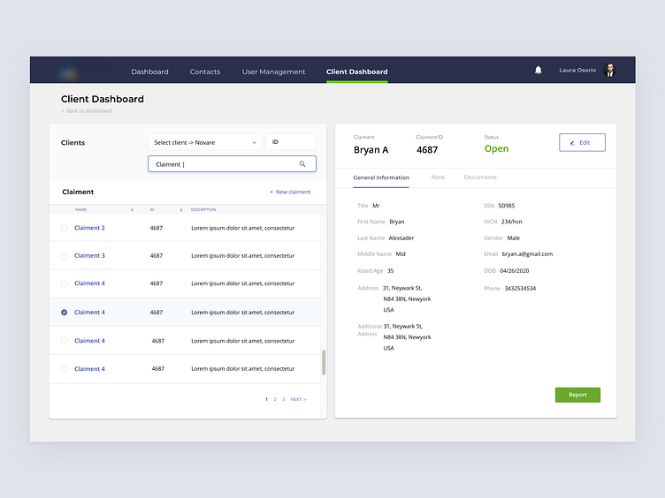Screen dimensions: 665x498
Task: Click the Open status text
Action: (496, 148)
